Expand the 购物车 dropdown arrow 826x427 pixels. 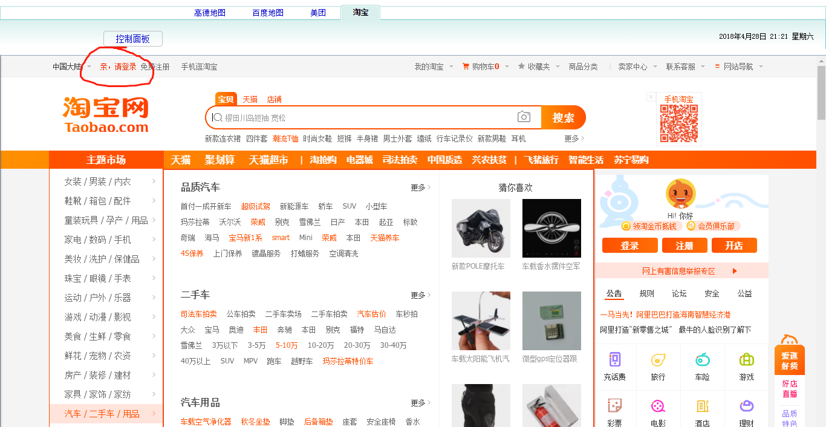click(x=507, y=67)
